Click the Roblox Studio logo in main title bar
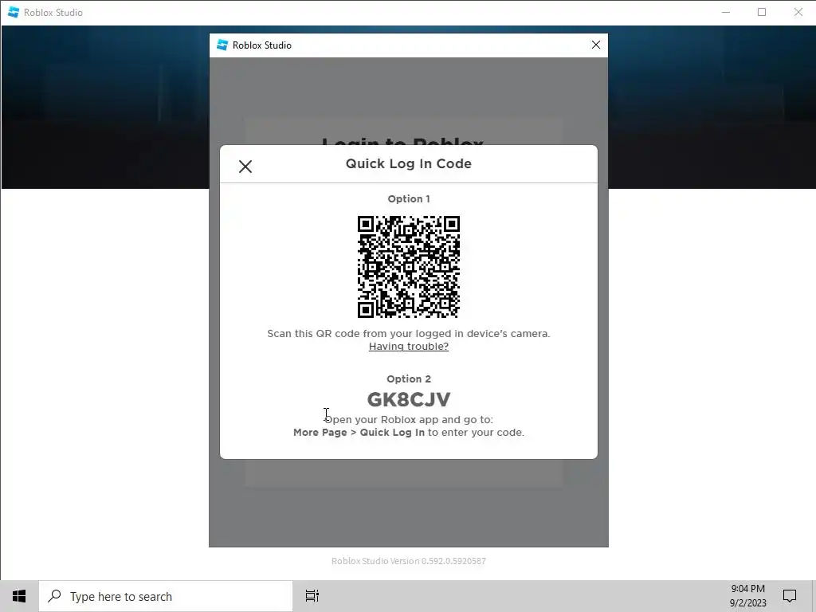 coord(14,13)
